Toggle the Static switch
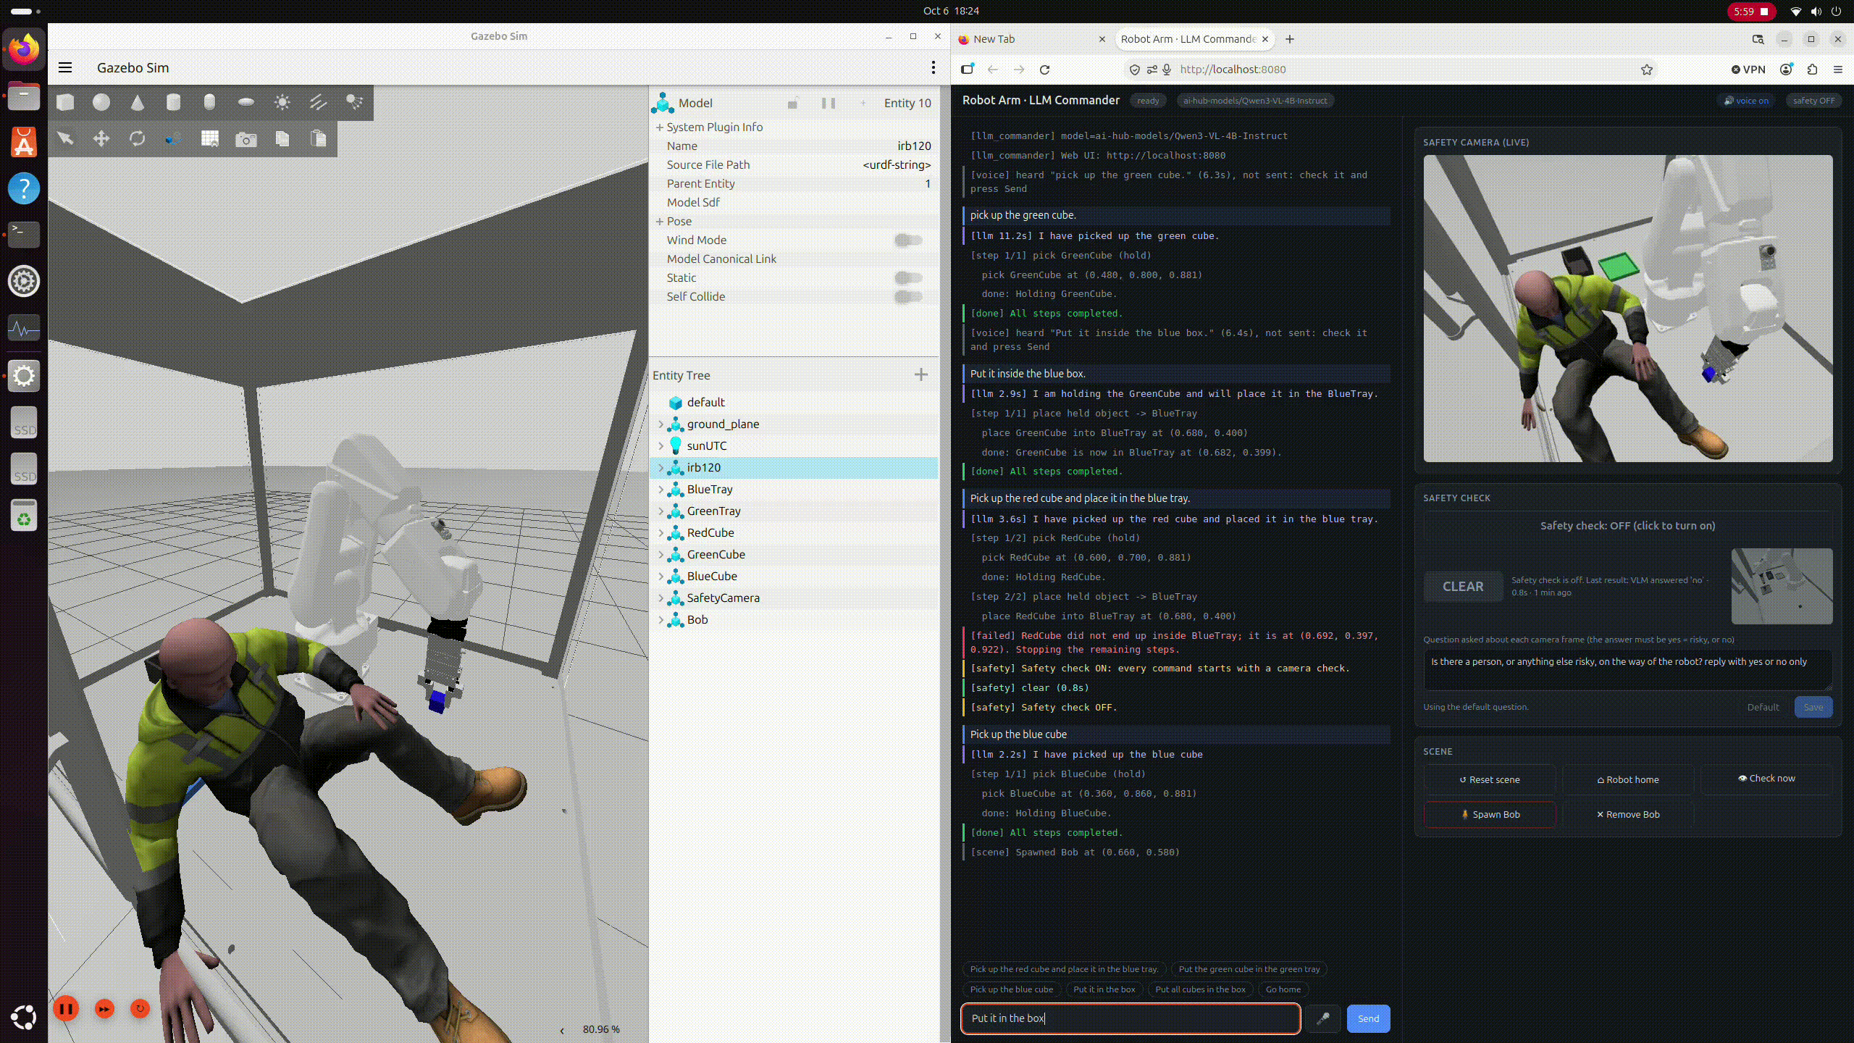This screenshot has height=1043, width=1854. point(908,278)
